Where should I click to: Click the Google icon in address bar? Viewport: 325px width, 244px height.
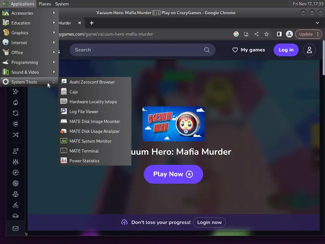pyautogui.click(x=236, y=34)
